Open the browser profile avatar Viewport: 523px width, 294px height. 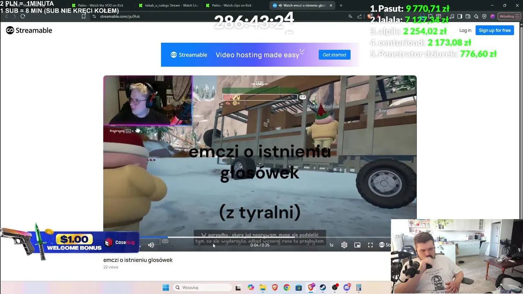click(x=492, y=16)
